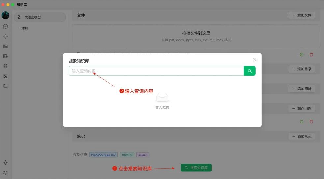Open the translate icon in sidebar
This screenshot has width=324, height=179.
[x=5, y=56]
